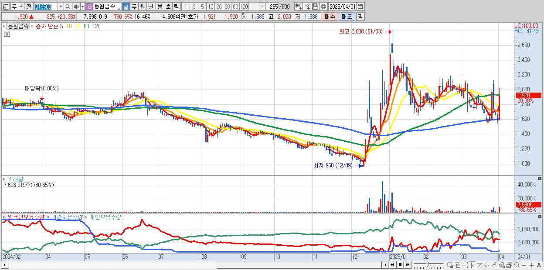Screen dimensions: 544x270
Task: Click the 최고 2,800 (01/03) high marker label
Action: [x=360, y=32]
